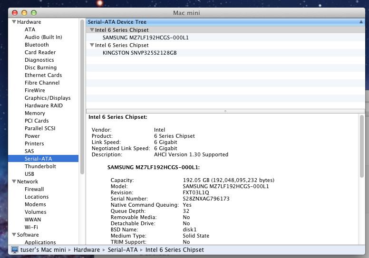The height and width of the screenshot is (258, 369).
Task: Select Printers in sidebar
Action: point(34,143)
